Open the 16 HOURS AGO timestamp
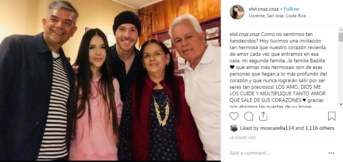 point(243,137)
